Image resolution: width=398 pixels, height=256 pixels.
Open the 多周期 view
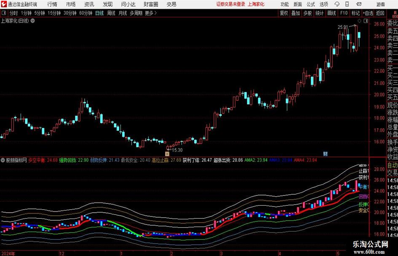click(136, 13)
